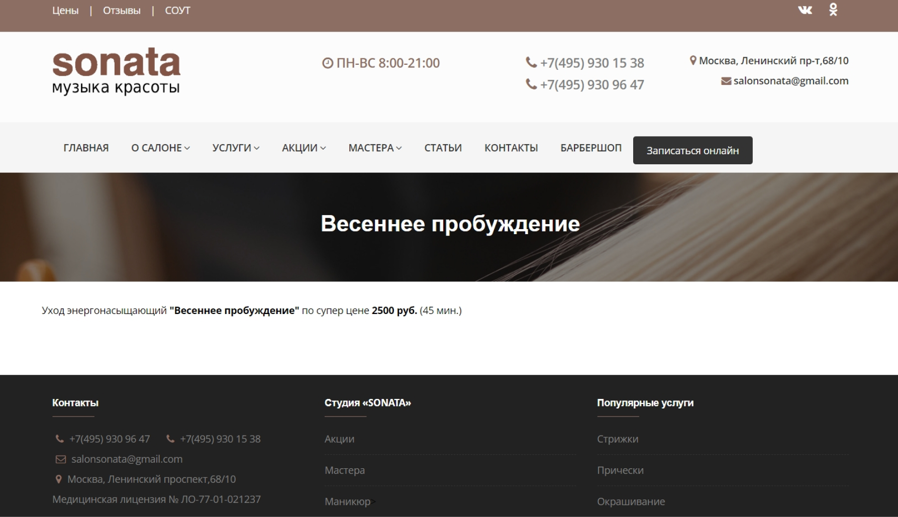Open footer link Маникюр
The height and width of the screenshot is (517, 898).
[x=348, y=501]
